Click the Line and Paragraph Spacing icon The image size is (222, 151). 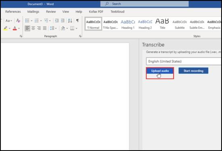pyautogui.click(x=52, y=28)
